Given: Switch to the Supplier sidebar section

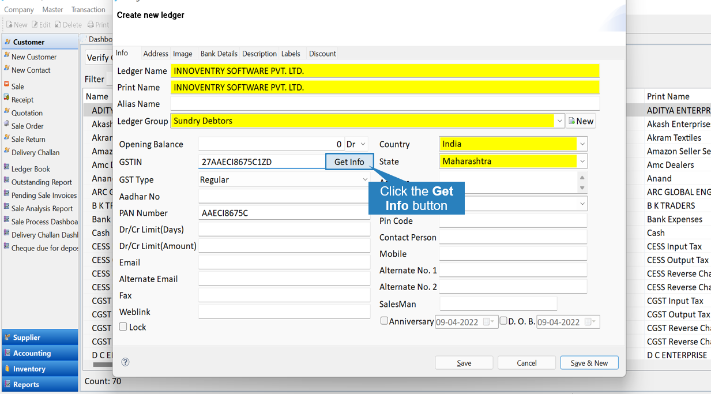Looking at the screenshot, I should 40,337.
